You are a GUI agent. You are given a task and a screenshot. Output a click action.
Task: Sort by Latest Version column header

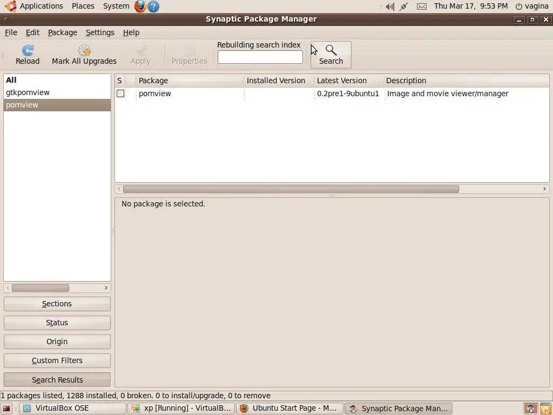pyautogui.click(x=349, y=81)
